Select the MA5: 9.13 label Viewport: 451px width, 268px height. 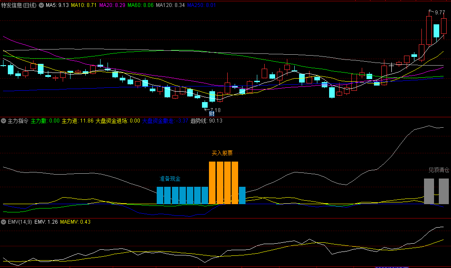(57, 5)
